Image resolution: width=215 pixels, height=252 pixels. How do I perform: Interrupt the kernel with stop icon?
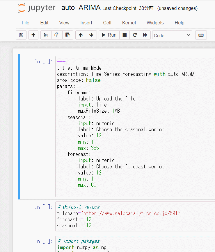pos(125,35)
